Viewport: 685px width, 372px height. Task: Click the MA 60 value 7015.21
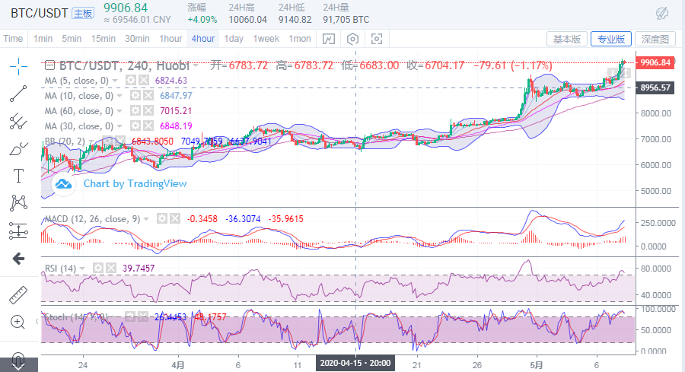click(176, 111)
